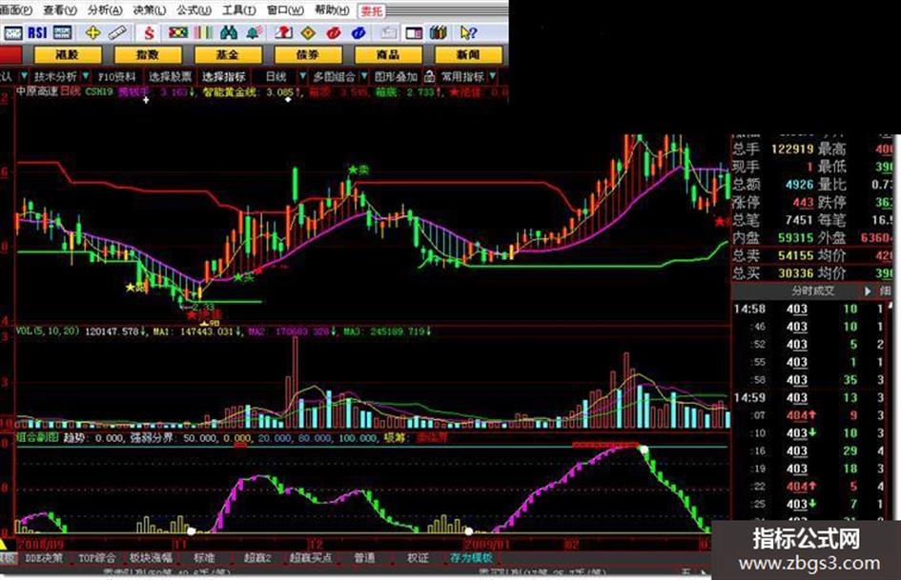
Task: Click the 内盘 59315 value
Action: pyautogui.click(x=796, y=238)
